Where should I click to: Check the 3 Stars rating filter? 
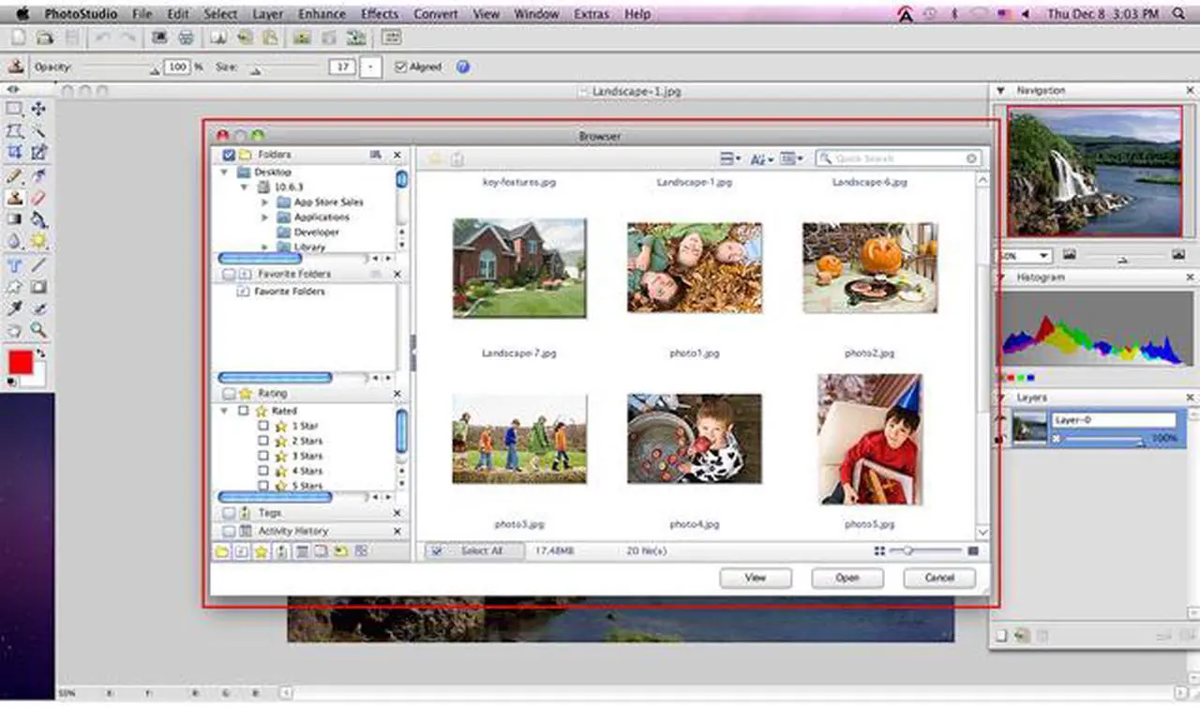[x=263, y=456]
